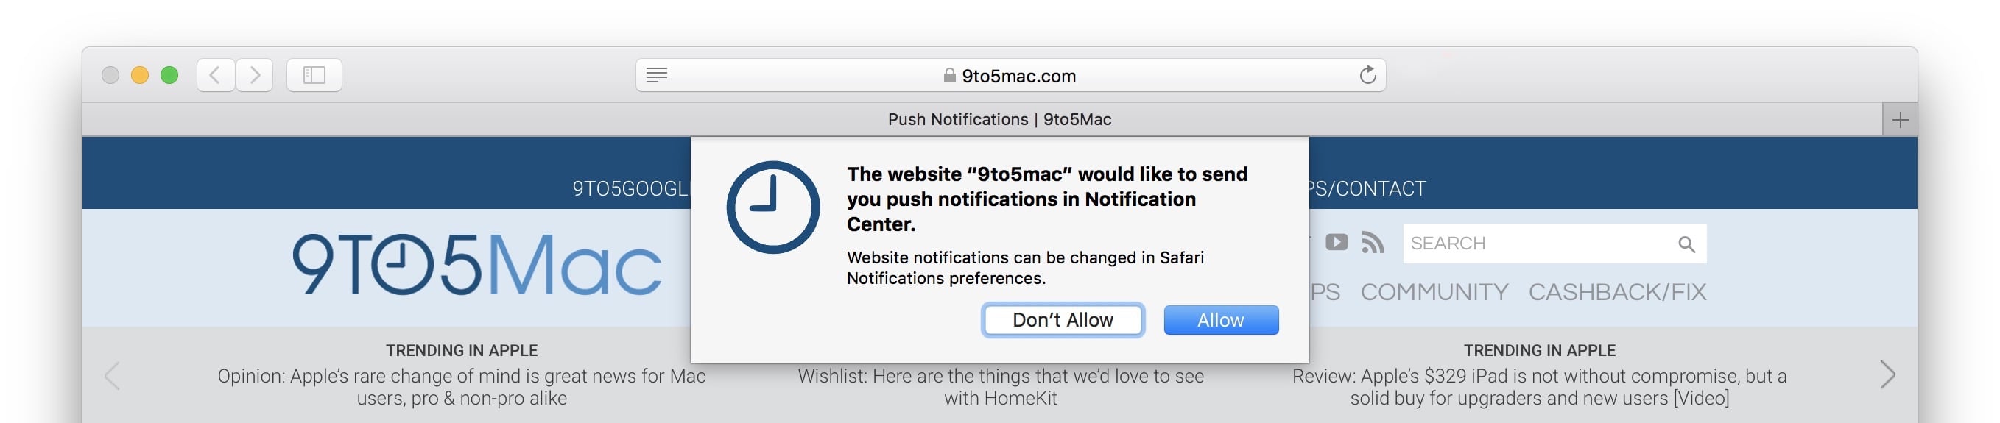This screenshot has width=2000, height=423.
Task: Click the 9to5mac.com address bar
Action: coord(1010,75)
